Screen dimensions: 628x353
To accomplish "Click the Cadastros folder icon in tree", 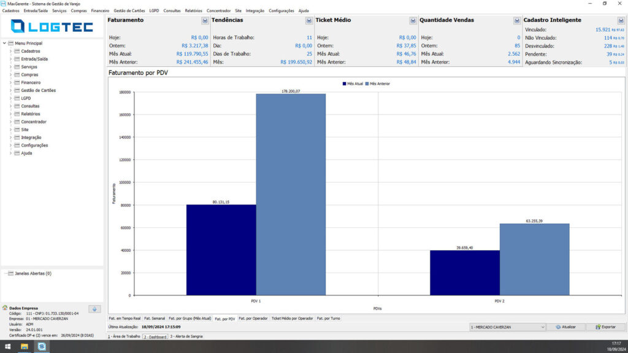I will (17, 51).
